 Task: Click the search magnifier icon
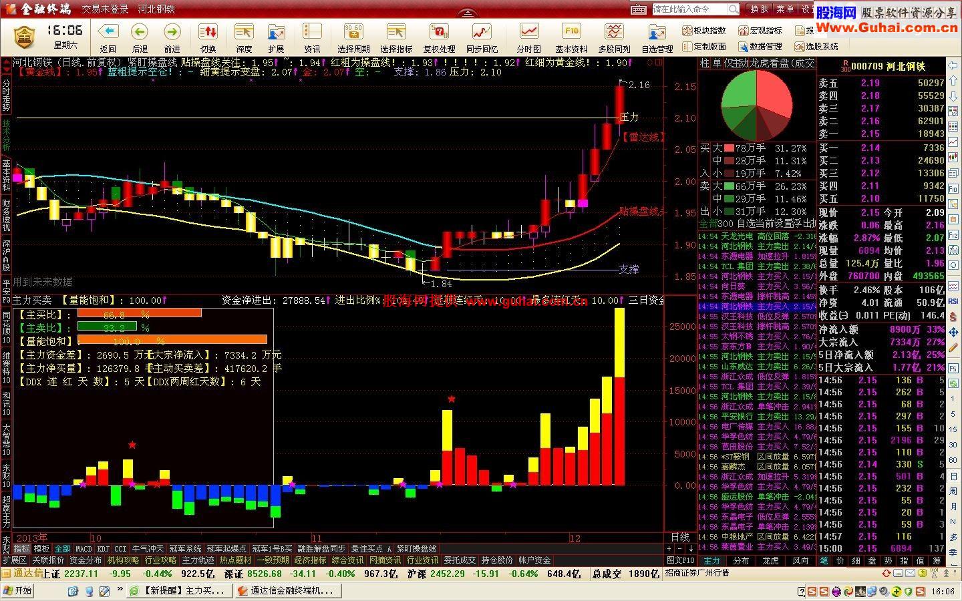(734, 9)
